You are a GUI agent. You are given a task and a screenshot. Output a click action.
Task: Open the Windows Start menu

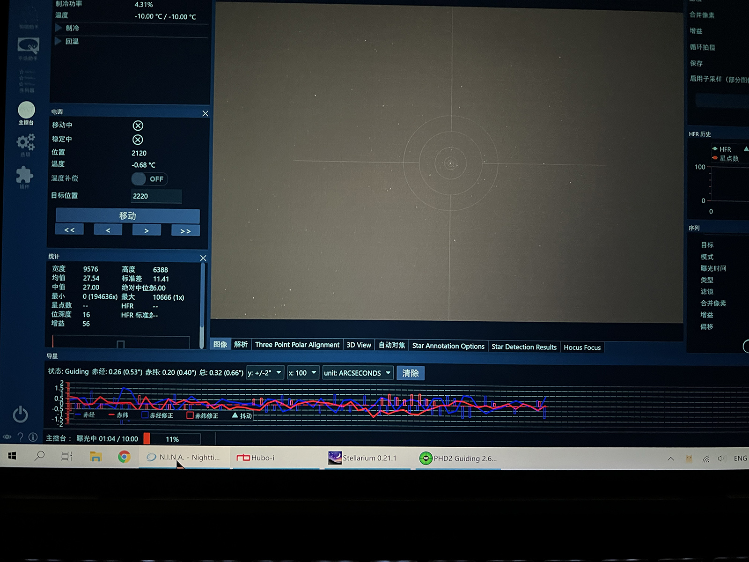12,456
